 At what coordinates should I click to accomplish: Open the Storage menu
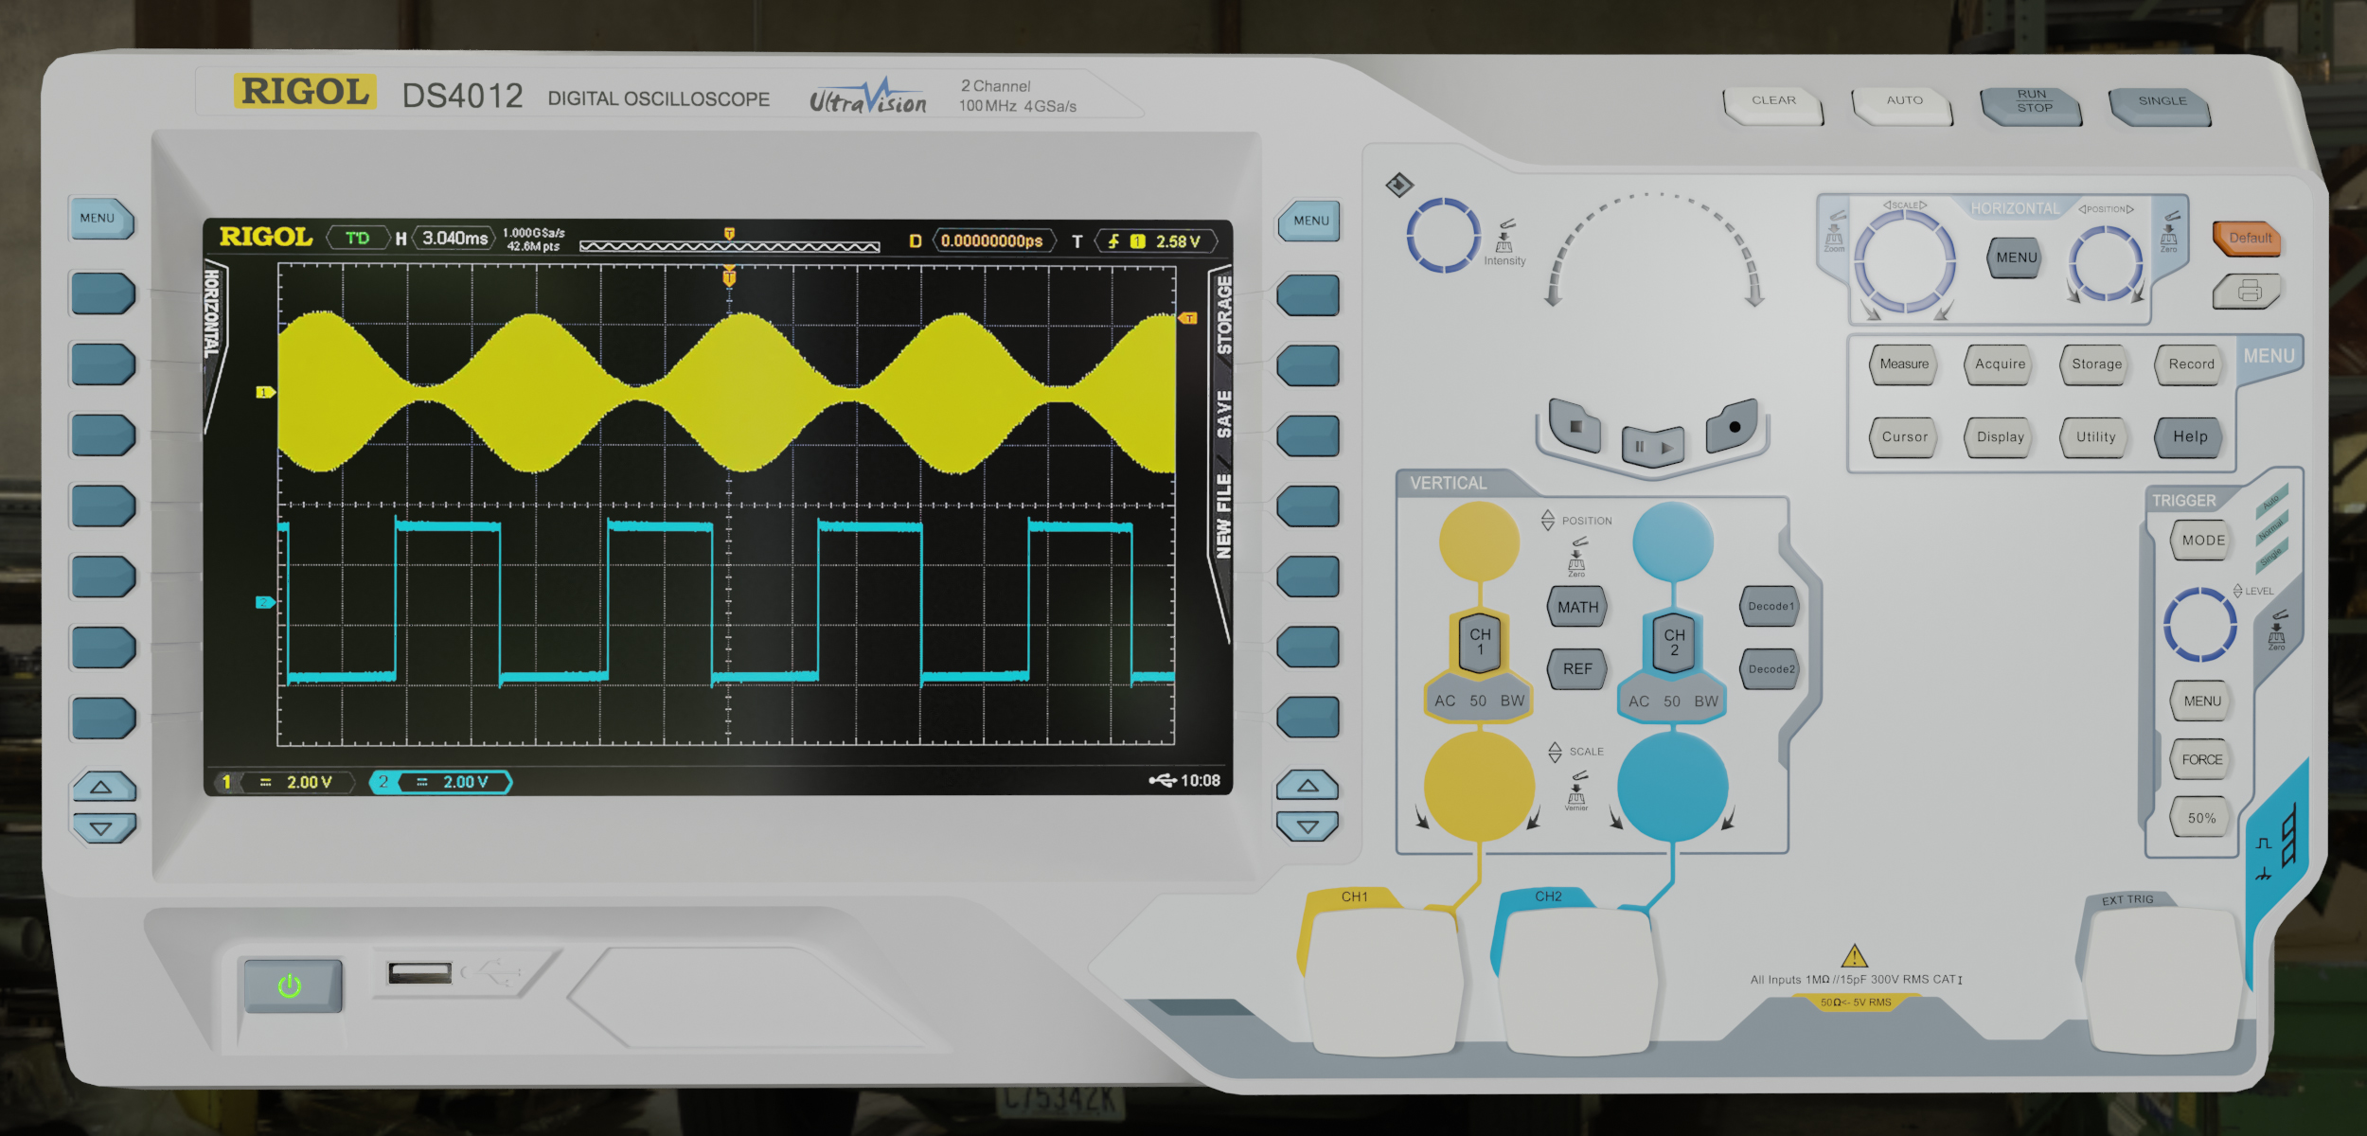[2095, 364]
